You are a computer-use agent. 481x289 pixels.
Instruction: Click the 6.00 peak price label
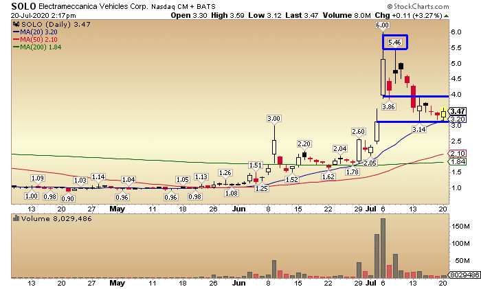click(382, 25)
